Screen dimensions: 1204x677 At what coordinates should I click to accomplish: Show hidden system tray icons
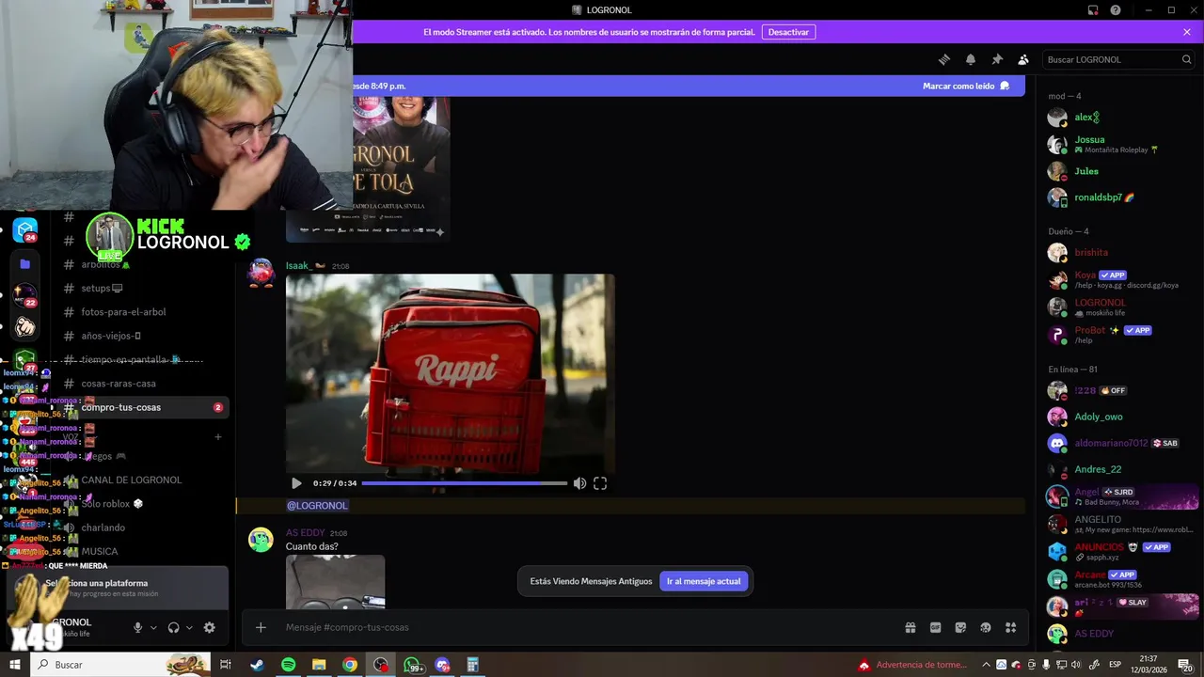(x=985, y=665)
